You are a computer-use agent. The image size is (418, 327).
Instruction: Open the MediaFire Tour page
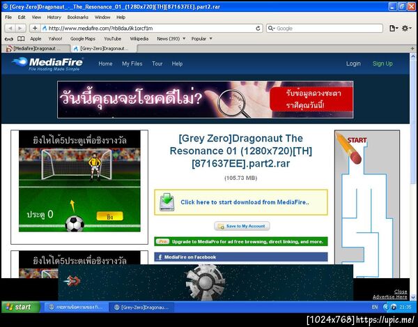click(157, 63)
